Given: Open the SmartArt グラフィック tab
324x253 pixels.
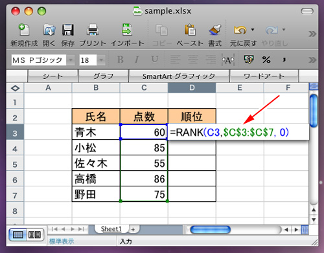Looking at the screenshot, I should tap(179, 76).
